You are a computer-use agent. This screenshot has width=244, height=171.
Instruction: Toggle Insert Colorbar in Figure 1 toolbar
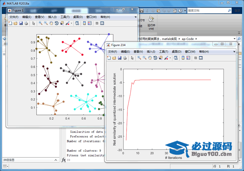(x=84, y=23)
